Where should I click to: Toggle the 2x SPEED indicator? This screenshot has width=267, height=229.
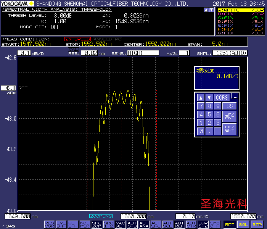pos(77,39)
